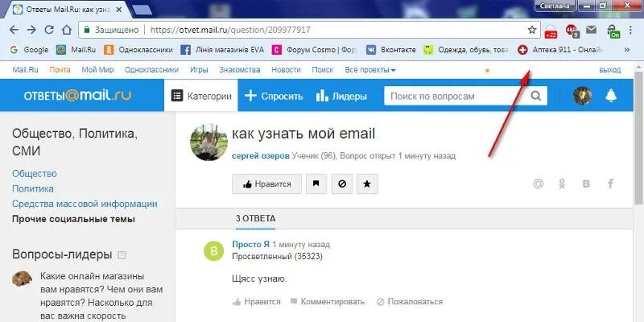The width and height of the screenshot is (644, 322).
Task: Open Поиск in the portal navigation
Action: (323, 70)
